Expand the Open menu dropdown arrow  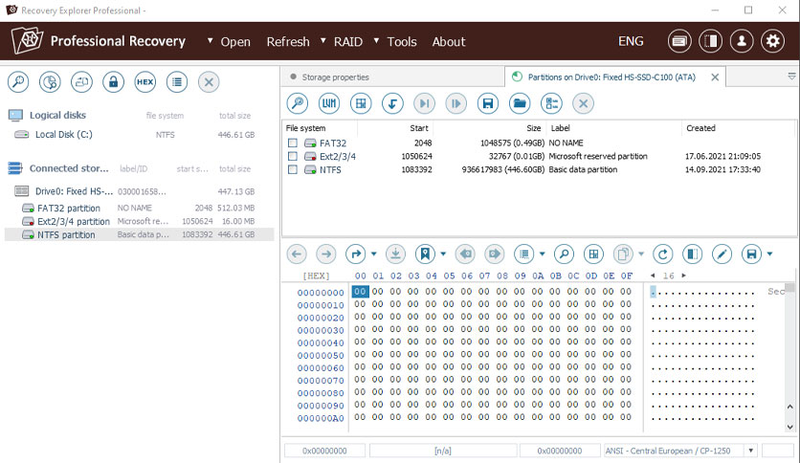(210, 41)
